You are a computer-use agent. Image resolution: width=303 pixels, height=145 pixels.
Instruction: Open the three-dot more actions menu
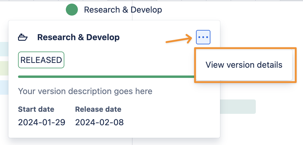pos(203,37)
